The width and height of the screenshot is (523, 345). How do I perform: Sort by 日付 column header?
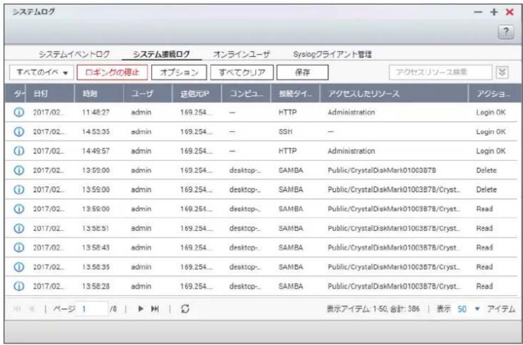coord(50,93)
